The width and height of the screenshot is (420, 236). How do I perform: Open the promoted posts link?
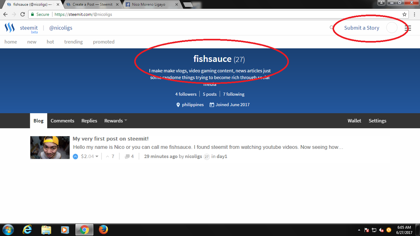(x=104, y=42)
